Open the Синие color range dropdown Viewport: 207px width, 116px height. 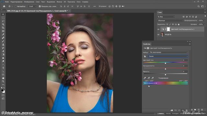click(x=168, y=56)
